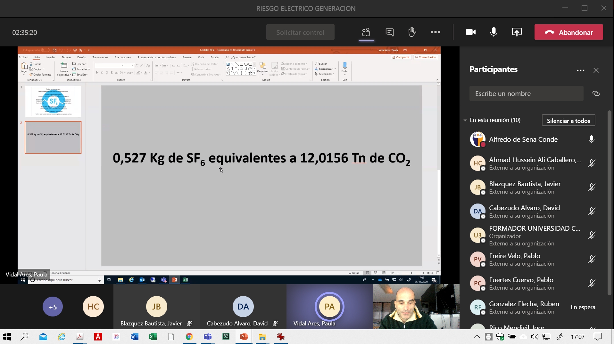Toggle Autoguardado switch in shared PowerPoint
The image size is (614, 344).
(x=45, y=50)
